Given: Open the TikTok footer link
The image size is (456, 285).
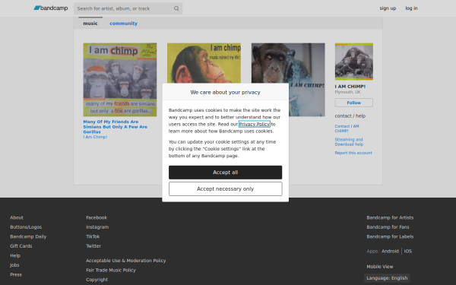Looking at the screenshot, I should [93, 236].
